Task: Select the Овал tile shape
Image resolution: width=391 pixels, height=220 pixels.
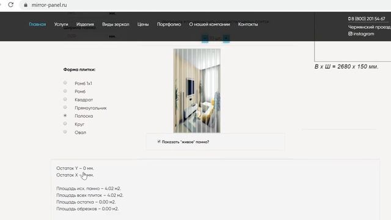Action: (65, 132)
